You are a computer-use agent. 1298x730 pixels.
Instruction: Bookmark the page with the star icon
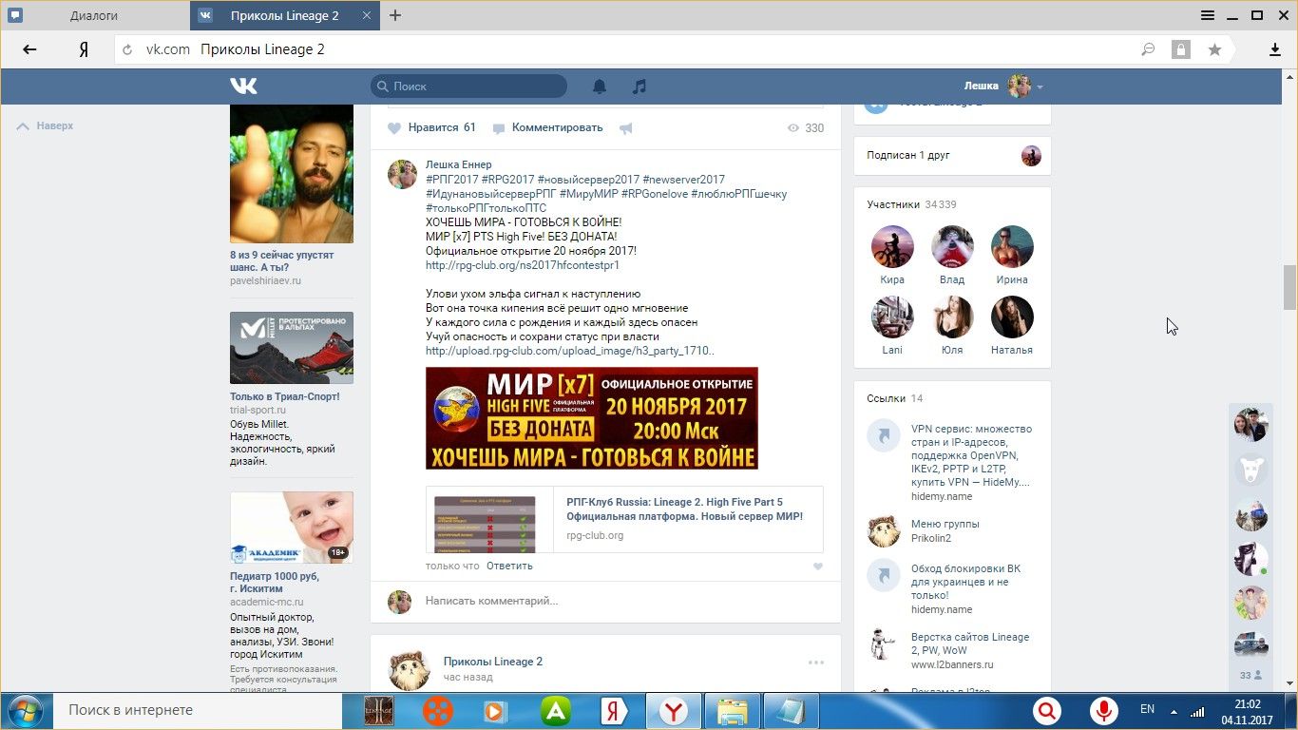(x=1214, y=49)
